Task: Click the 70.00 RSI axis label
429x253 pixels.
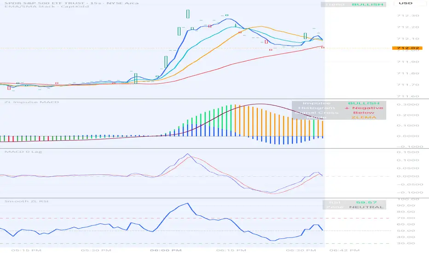Action: (x=406, y=218)
